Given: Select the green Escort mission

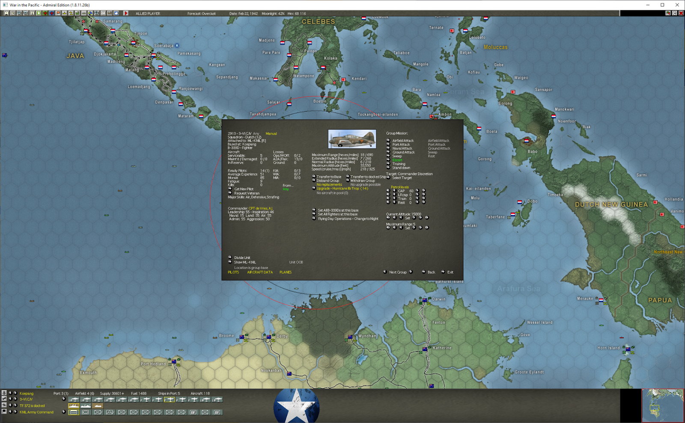Looking at the screenshot, I should [x=397, y=160].
